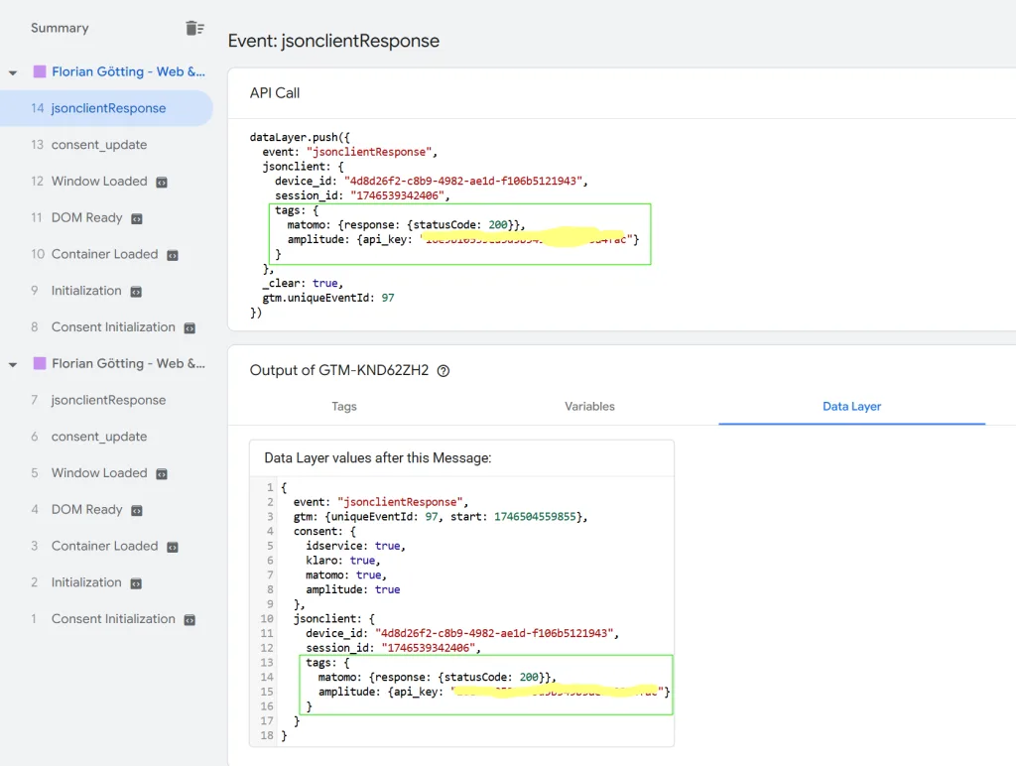Screen dimensions: 1016x766
Task: Click code icon next to event 1 Consent Initialization
Action: point(190,619)
